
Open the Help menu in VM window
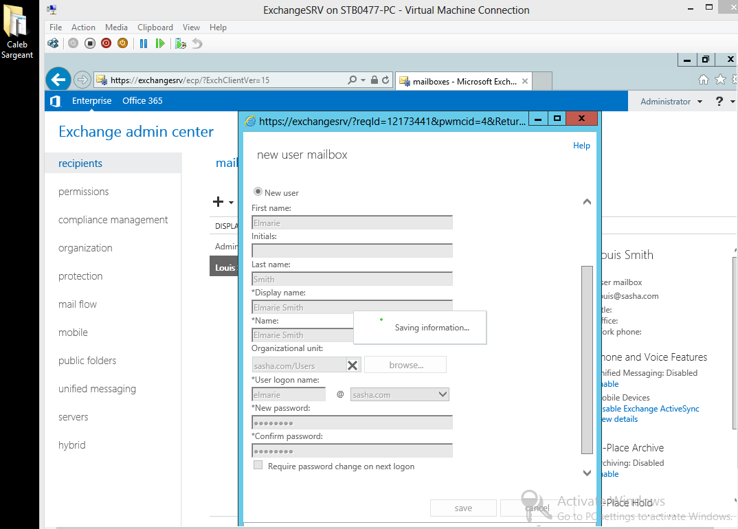218,27
